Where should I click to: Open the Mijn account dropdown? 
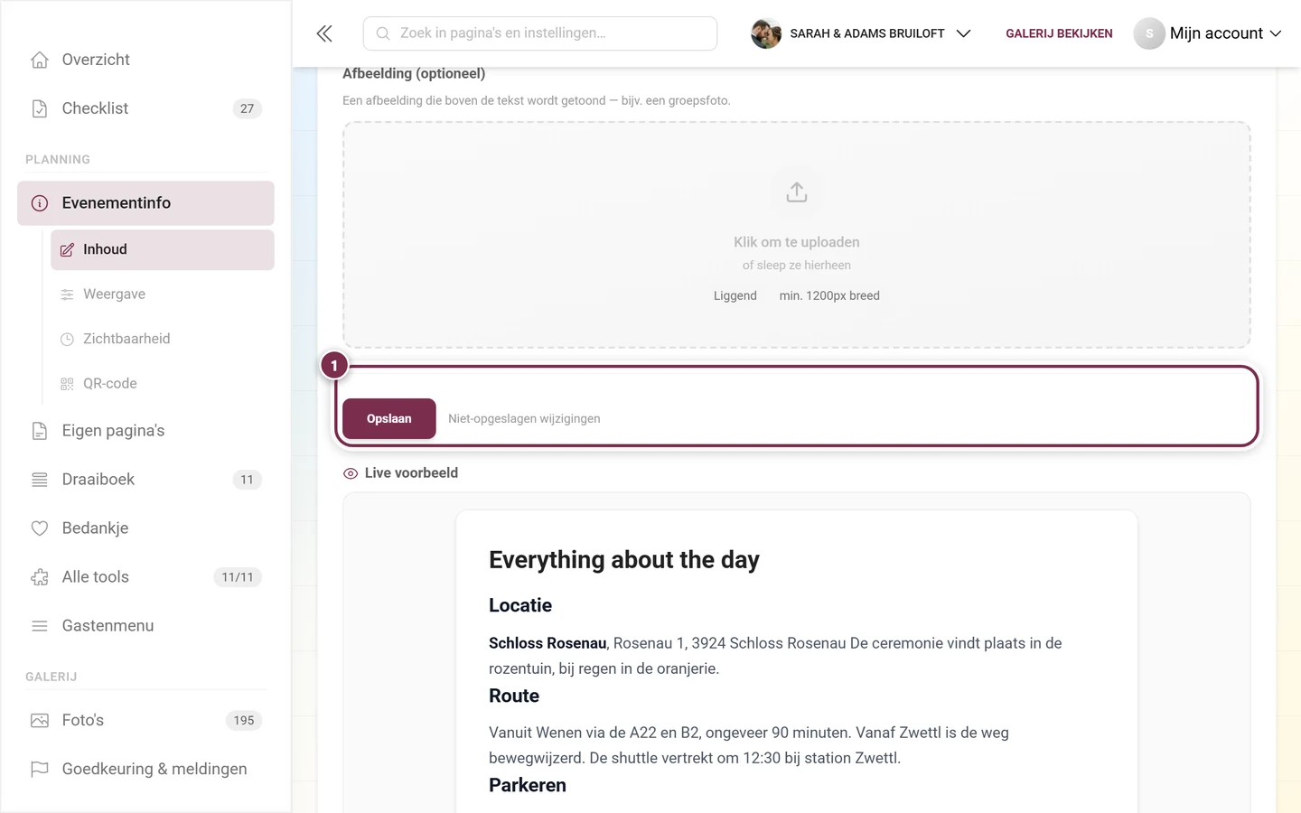tap(1209, 33)
